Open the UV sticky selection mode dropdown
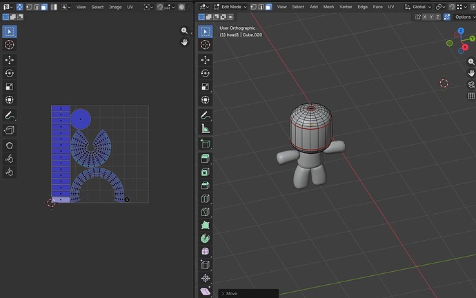The width and height of the screenshot is (476, 298). tap(66, 7)
